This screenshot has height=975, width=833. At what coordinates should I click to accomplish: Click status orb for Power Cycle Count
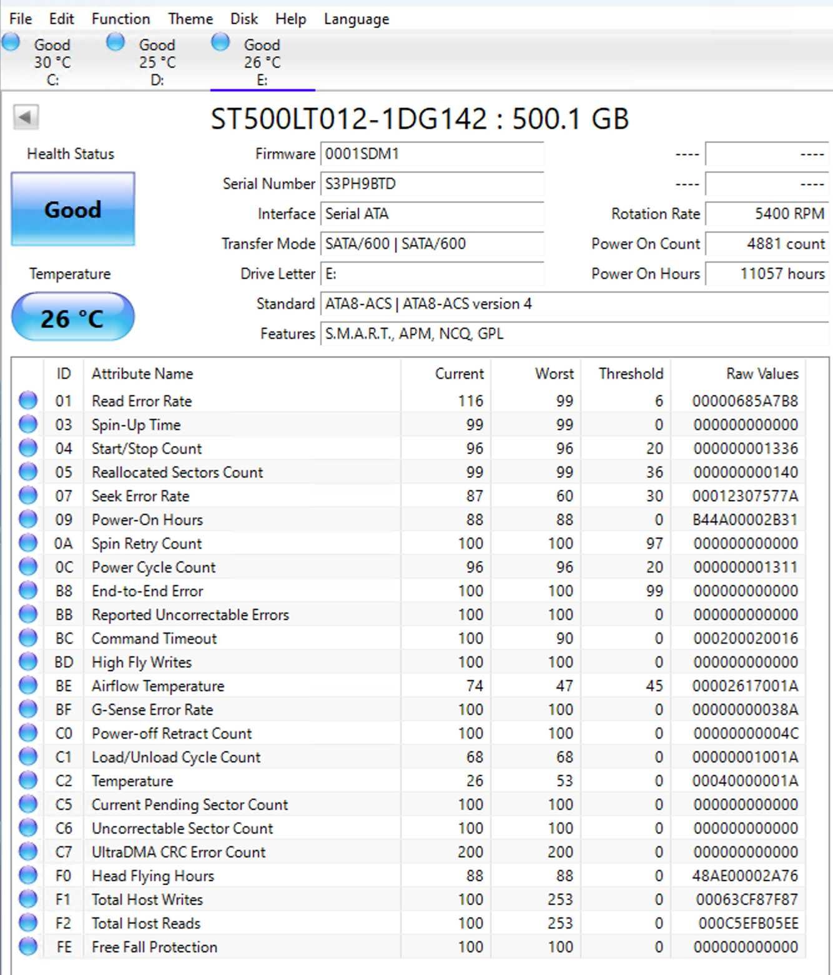click(28, 566)
